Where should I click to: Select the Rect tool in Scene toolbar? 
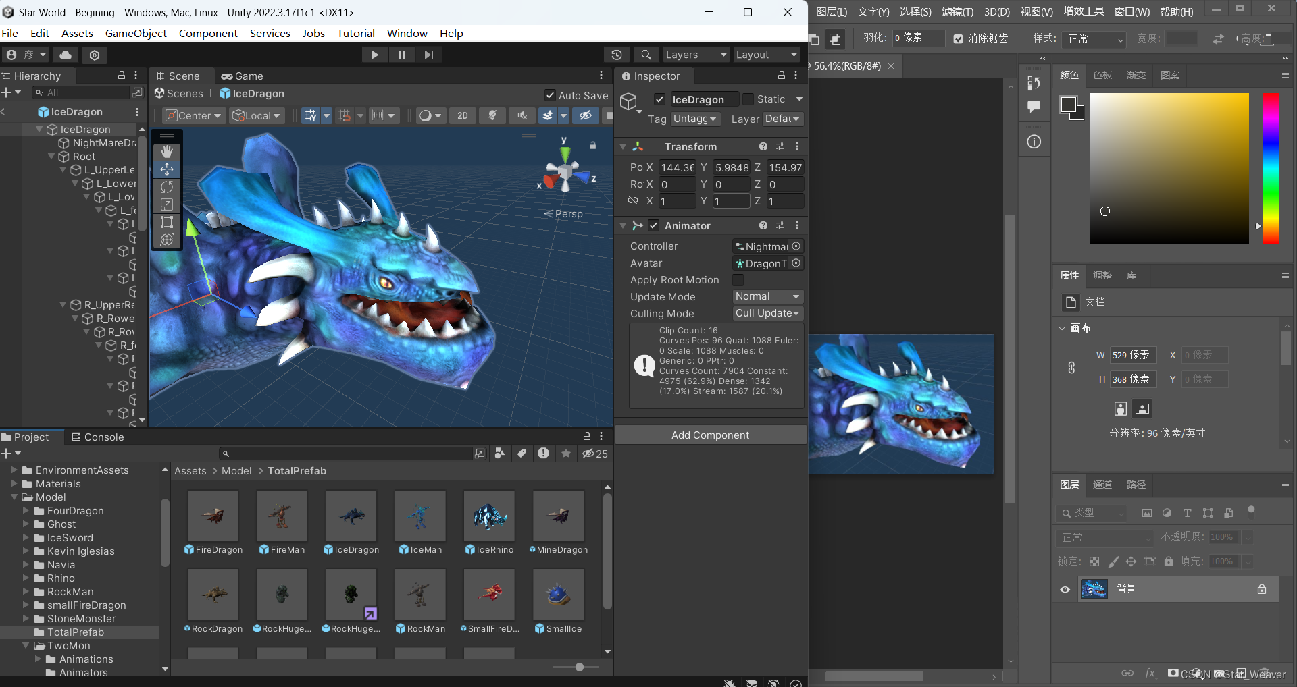coord(167,222)
